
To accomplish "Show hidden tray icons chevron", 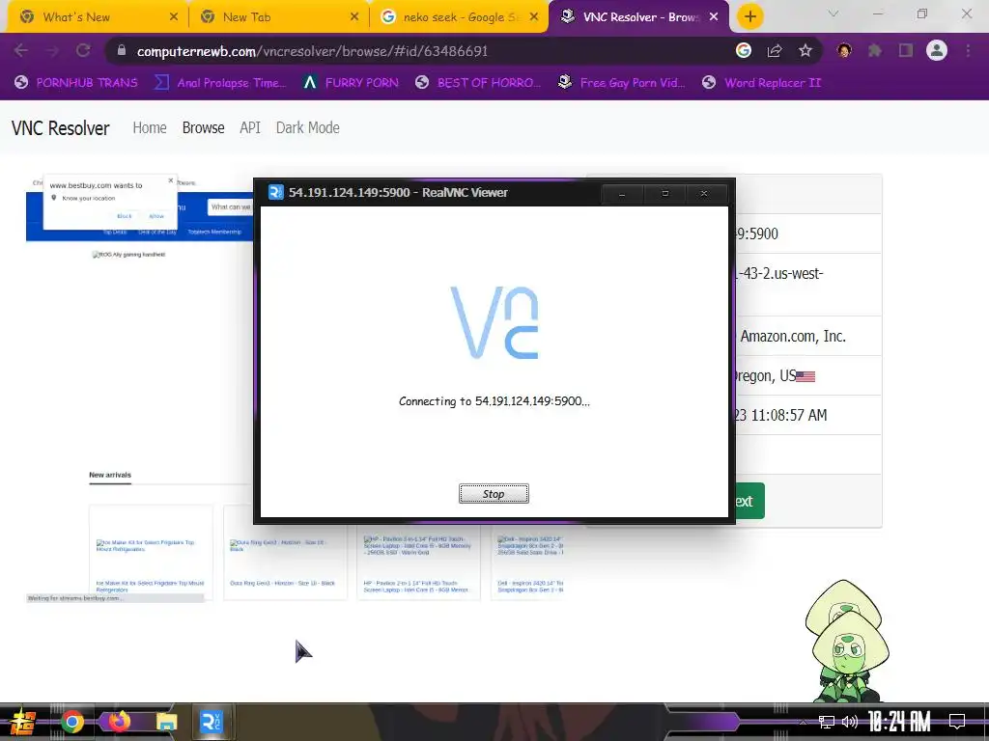I will click(x=803, y=723).
